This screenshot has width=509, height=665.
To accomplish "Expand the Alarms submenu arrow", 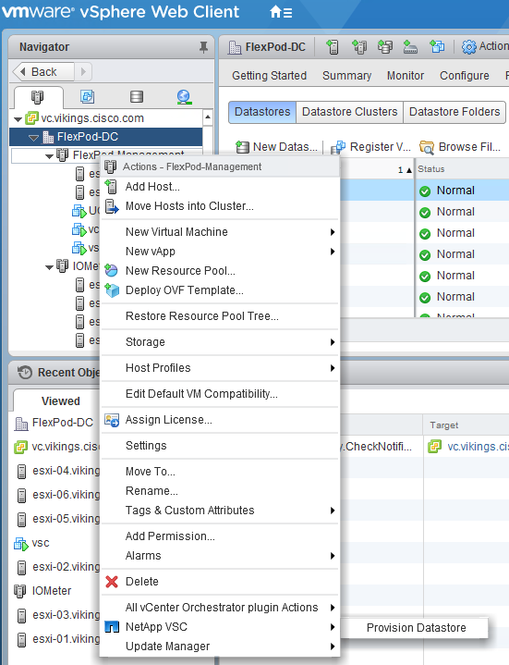I will pyautogui.click(x=333, y=556).
